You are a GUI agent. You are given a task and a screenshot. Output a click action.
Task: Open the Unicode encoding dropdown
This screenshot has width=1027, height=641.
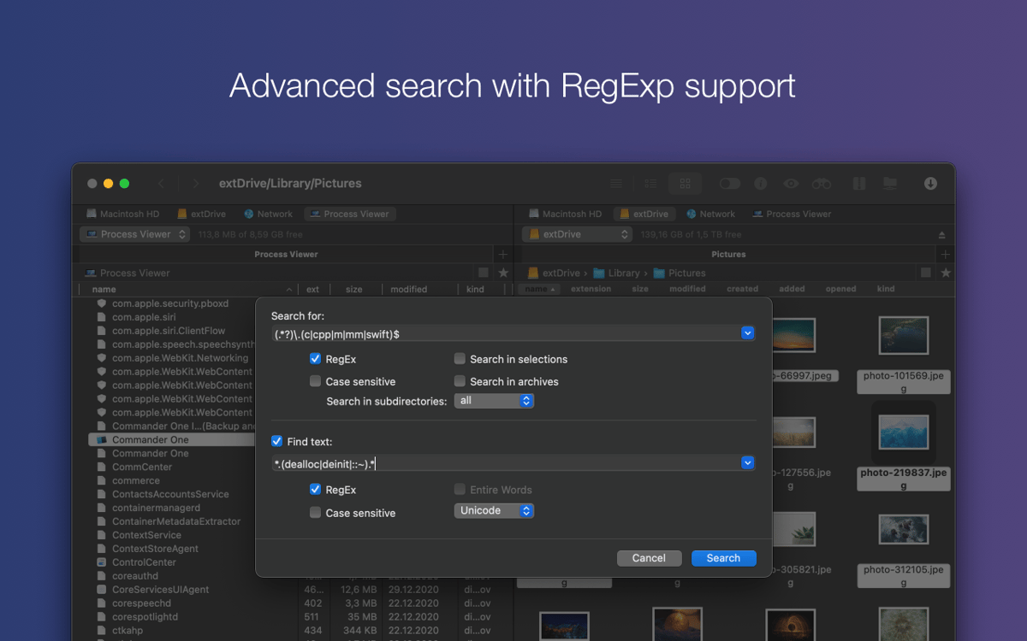click(494, 510)
